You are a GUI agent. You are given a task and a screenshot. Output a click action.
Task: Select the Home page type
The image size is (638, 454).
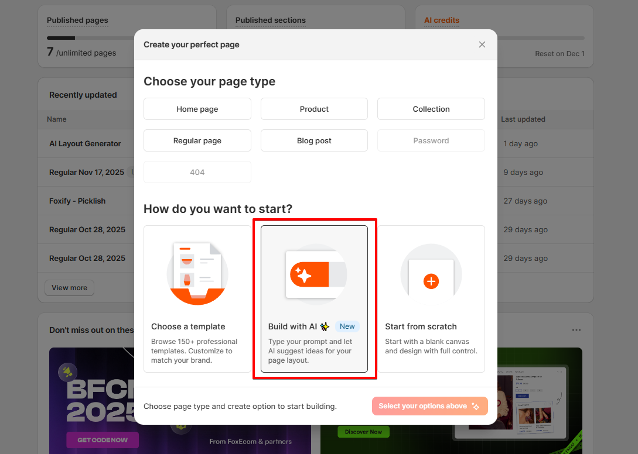tap(197, 109)
